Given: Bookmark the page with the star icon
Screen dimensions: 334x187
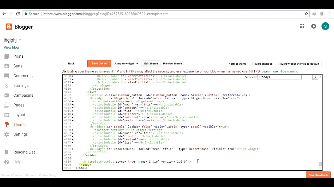Looking at the screenshot, I should point(306,14).
